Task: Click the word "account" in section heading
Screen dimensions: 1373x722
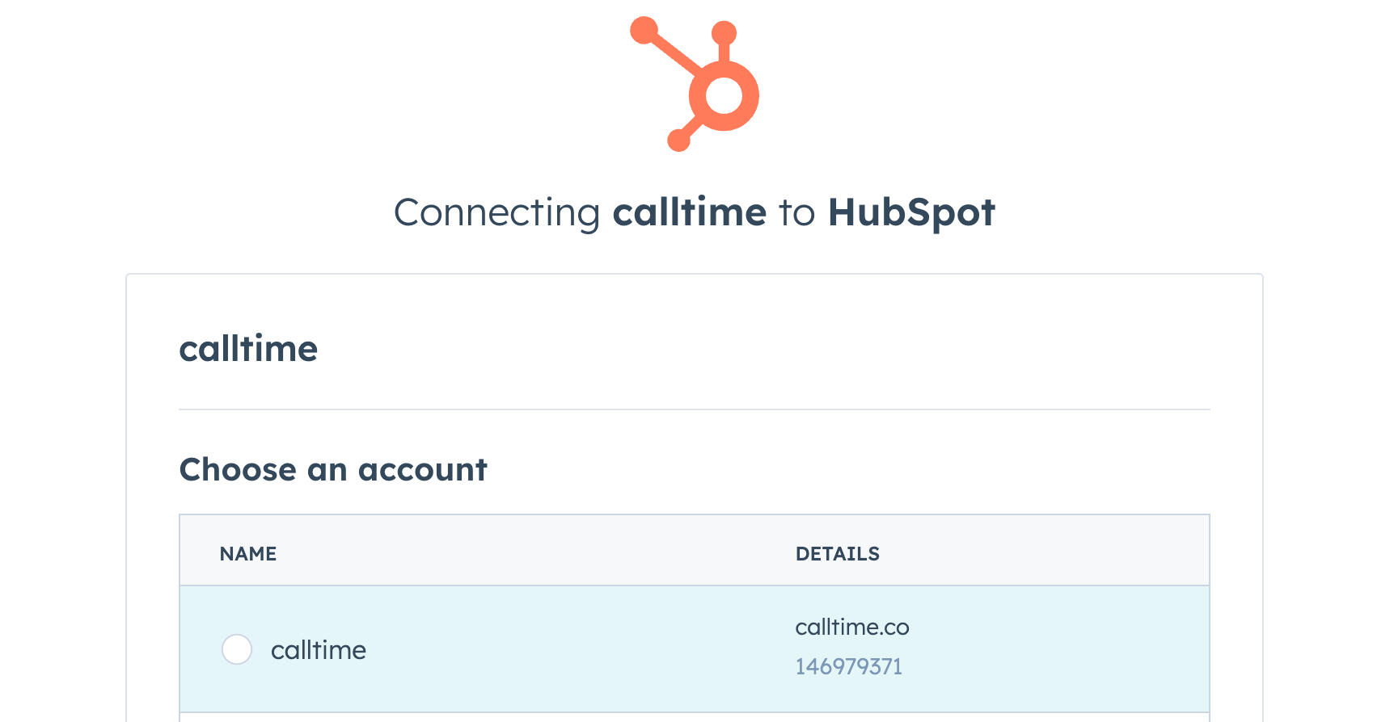Action: pyautogui.click(x=422, y=470)
